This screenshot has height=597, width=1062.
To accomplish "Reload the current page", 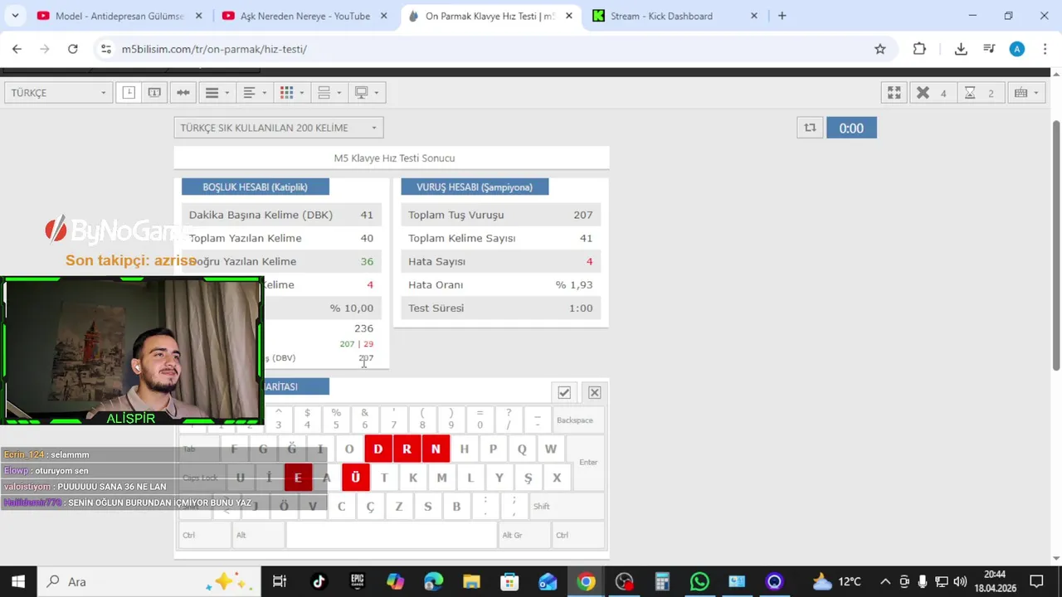I will pyautogui.click(x=73, y=49).
